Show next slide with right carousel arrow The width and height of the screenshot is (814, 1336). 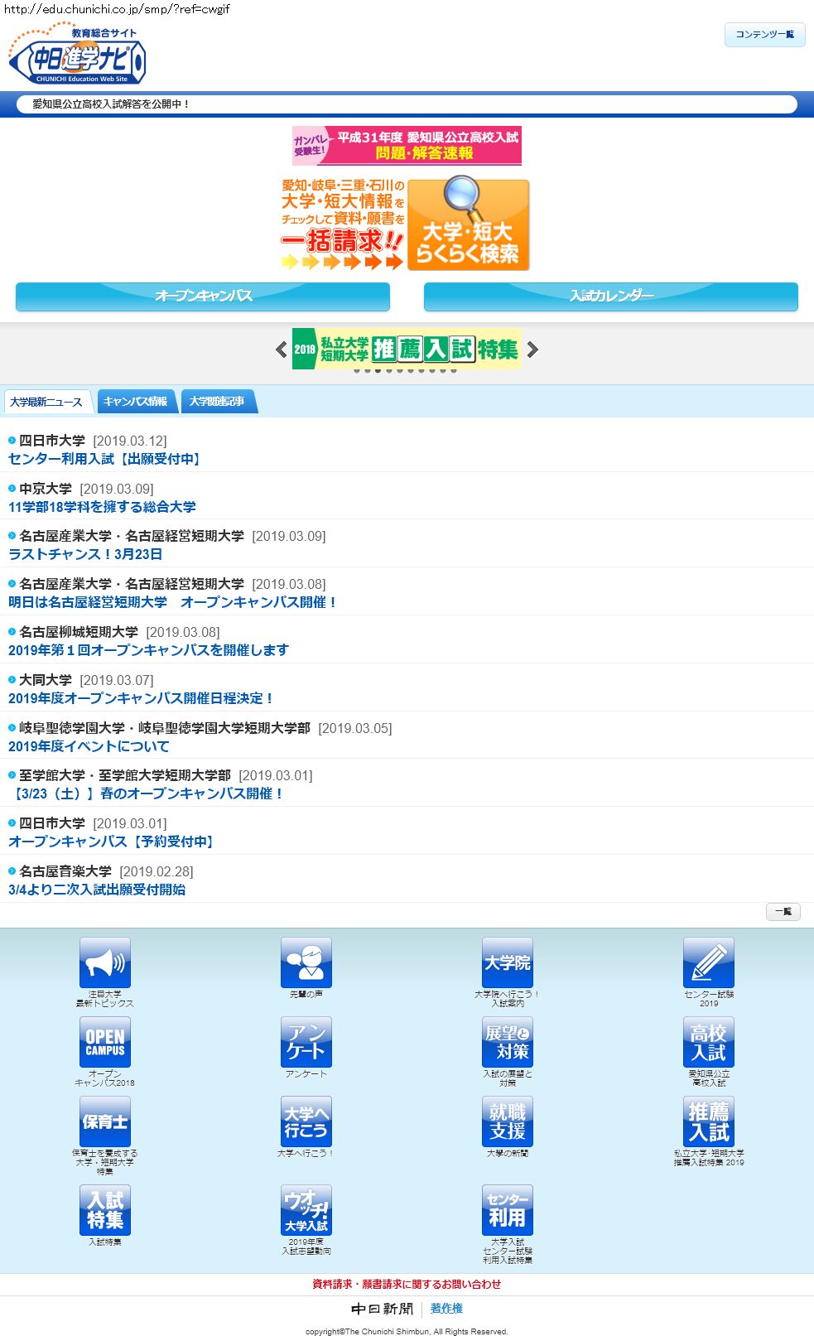pos(532,350)
